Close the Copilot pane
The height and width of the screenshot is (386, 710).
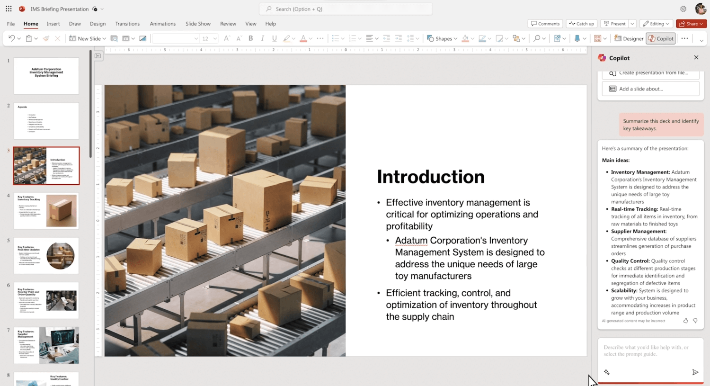[x=696, y=57]
